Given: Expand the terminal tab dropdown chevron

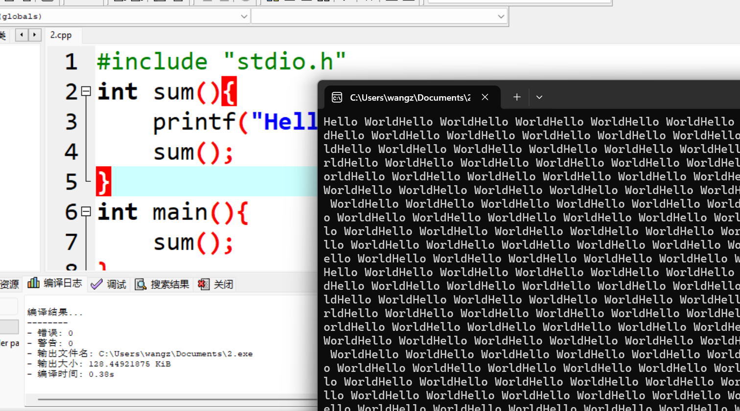Looking at the screenshot, I should pyautogui.click(x=539, y=97).
